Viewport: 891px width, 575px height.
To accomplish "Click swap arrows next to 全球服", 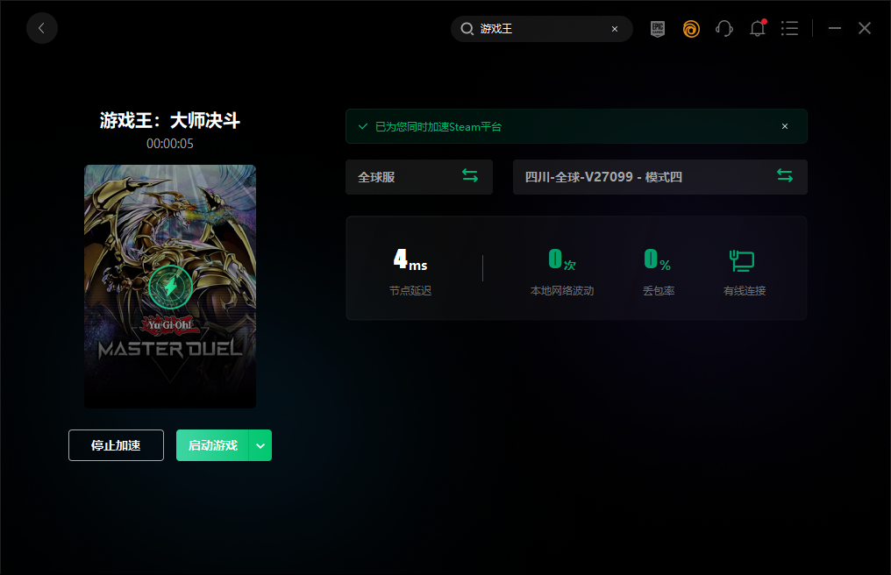I will point(470,175).
